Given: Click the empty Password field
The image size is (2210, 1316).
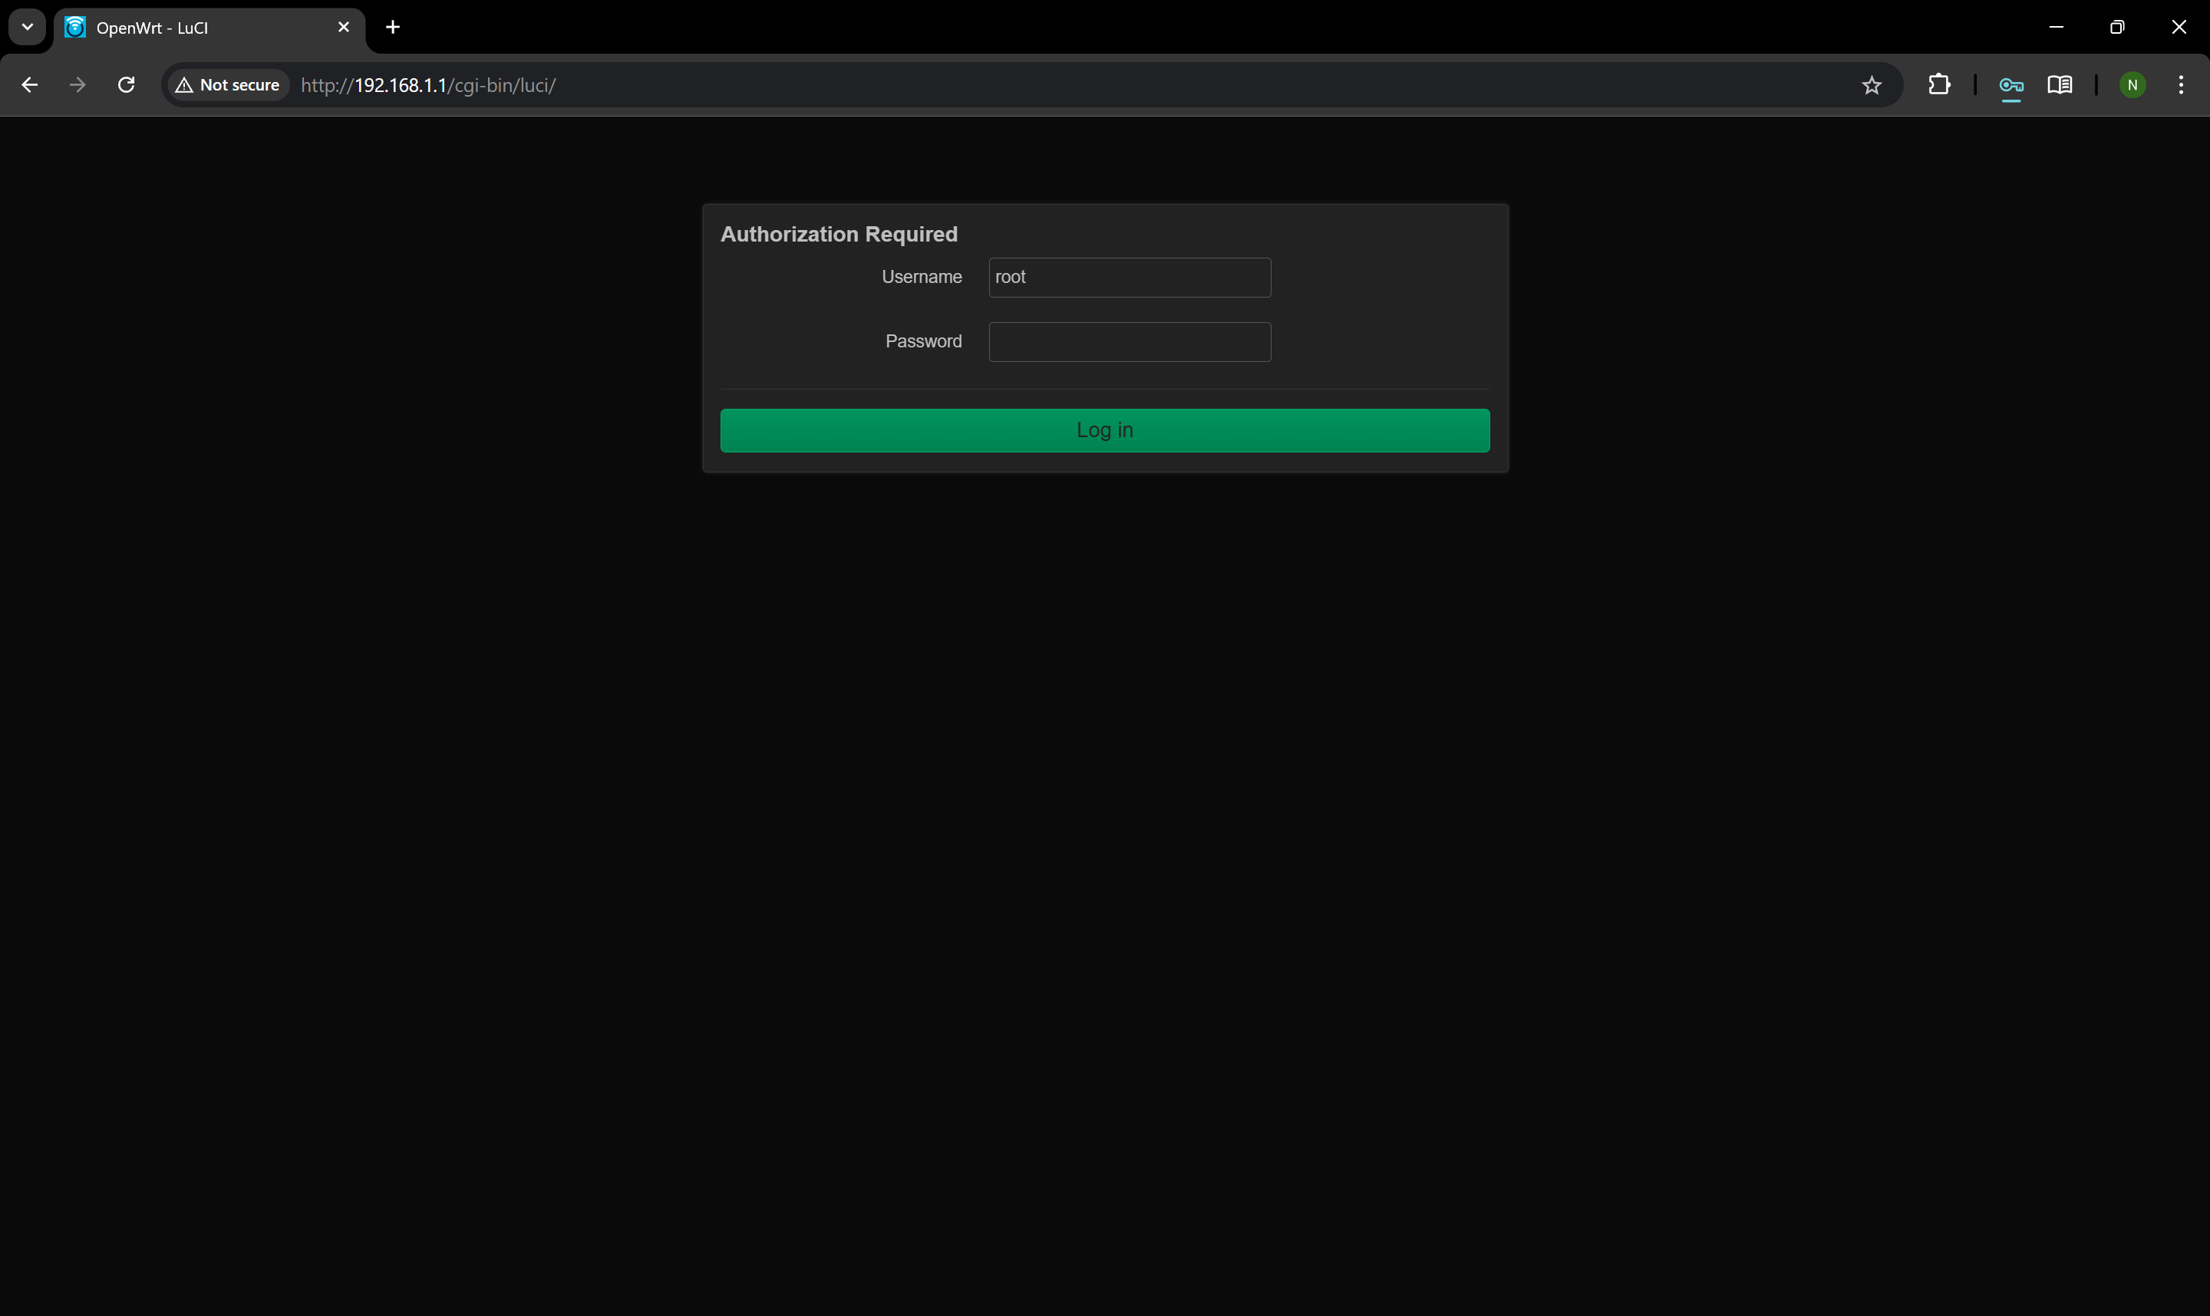Looking at the screenshot, I should click(1129, 341).
